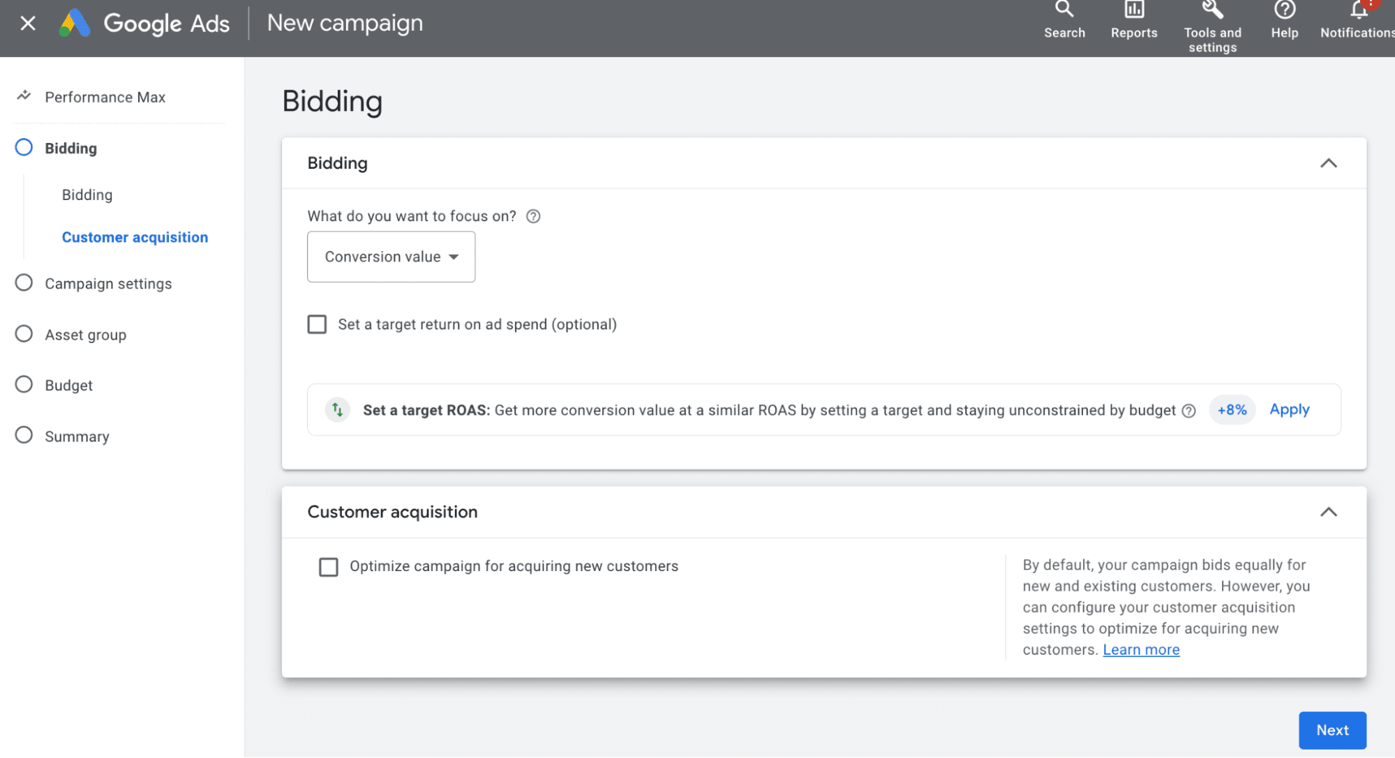Screen dimensions: 1395x758
Task: Select the Budget step radio circle
Action: click(x=24, y=385)
